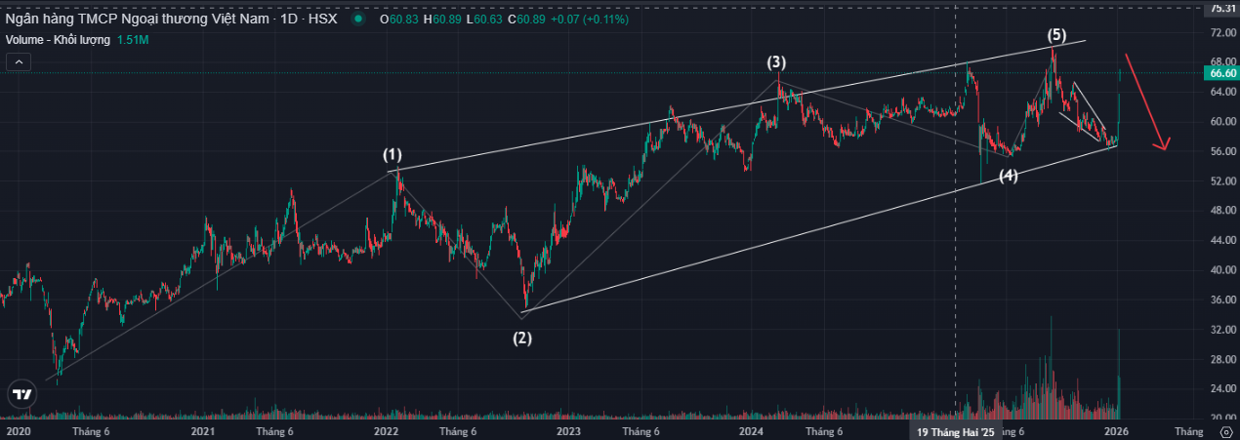Click the green 66.60 current price label
This screenshot has height=440, width=1240.
pos(1221,73)
